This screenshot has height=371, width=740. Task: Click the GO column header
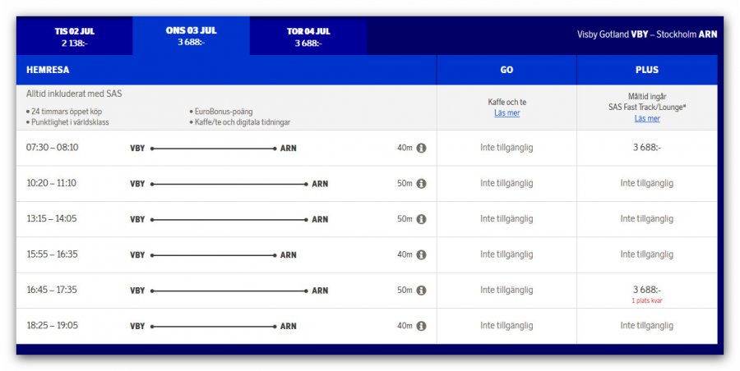[x=506, y=70]
